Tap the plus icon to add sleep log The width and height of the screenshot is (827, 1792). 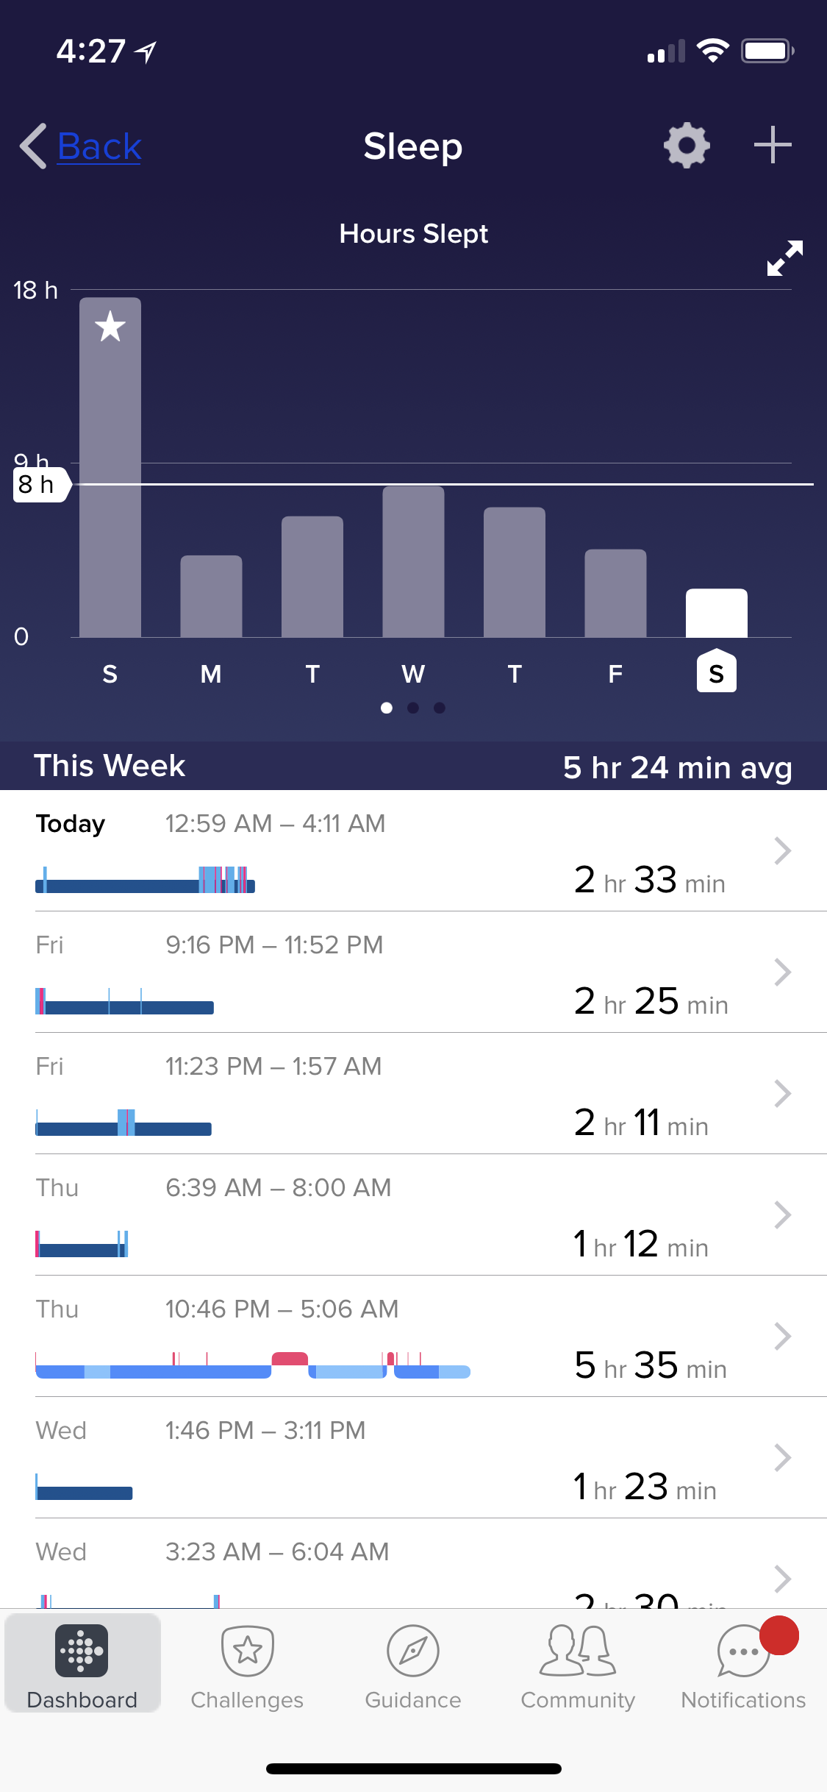coord(773,145)
